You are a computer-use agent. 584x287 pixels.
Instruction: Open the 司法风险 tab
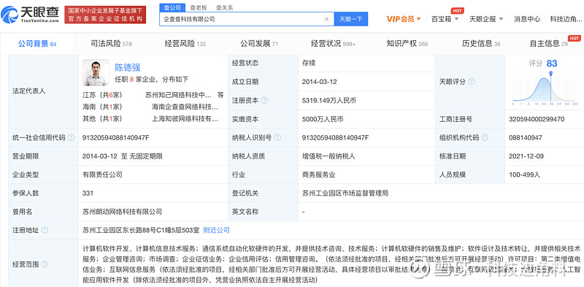112,44
